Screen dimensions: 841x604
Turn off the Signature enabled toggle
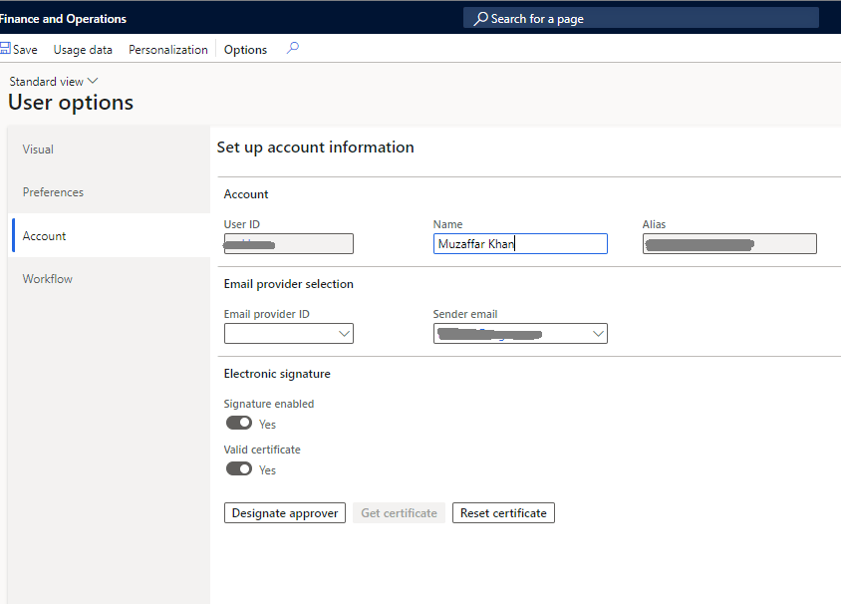(238, 423)
